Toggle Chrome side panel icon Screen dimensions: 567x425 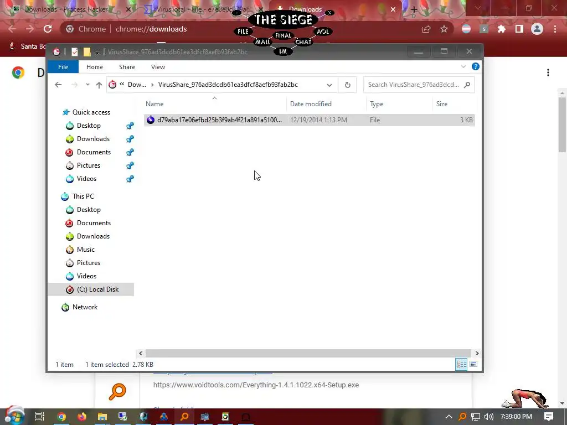pyautogui.click(x=519, y=29)
